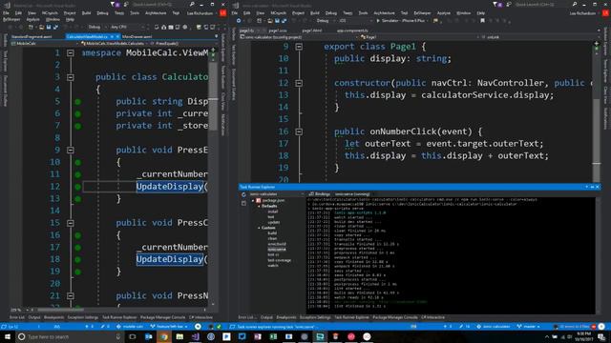611x343 pixels.
Task: Click the NCrunch coverage marker on line 12
Action: (x=78, y=187)
